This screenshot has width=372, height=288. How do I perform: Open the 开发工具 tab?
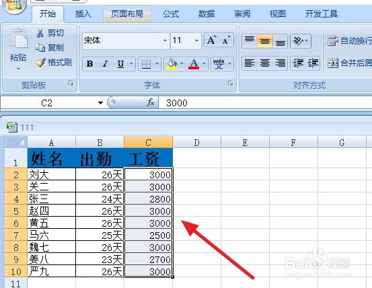coord(322,13)
